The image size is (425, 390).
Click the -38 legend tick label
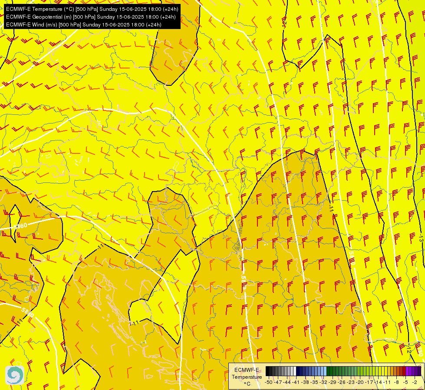pyautogui.click(x=305, y=382)
